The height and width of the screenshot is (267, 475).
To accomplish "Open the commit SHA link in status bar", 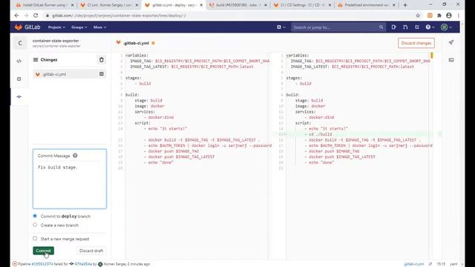I will pos(83,264).
